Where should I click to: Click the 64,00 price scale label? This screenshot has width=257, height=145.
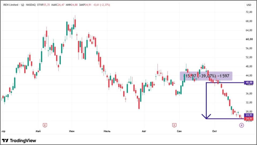click(x=249, y=30)
